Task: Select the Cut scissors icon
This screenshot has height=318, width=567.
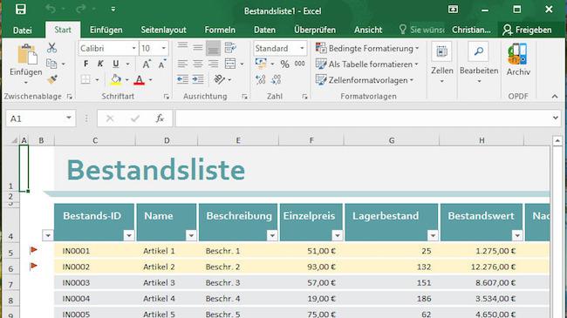Action: 52,48
